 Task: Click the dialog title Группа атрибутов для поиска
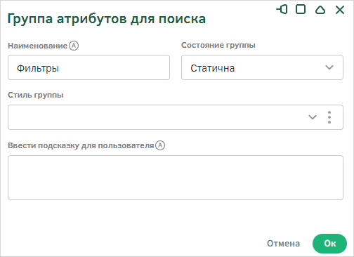point(107,19)
